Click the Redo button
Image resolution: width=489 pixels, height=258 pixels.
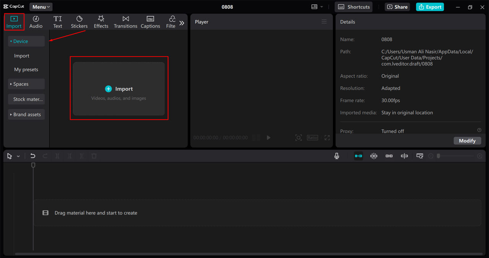coord(45,156)
